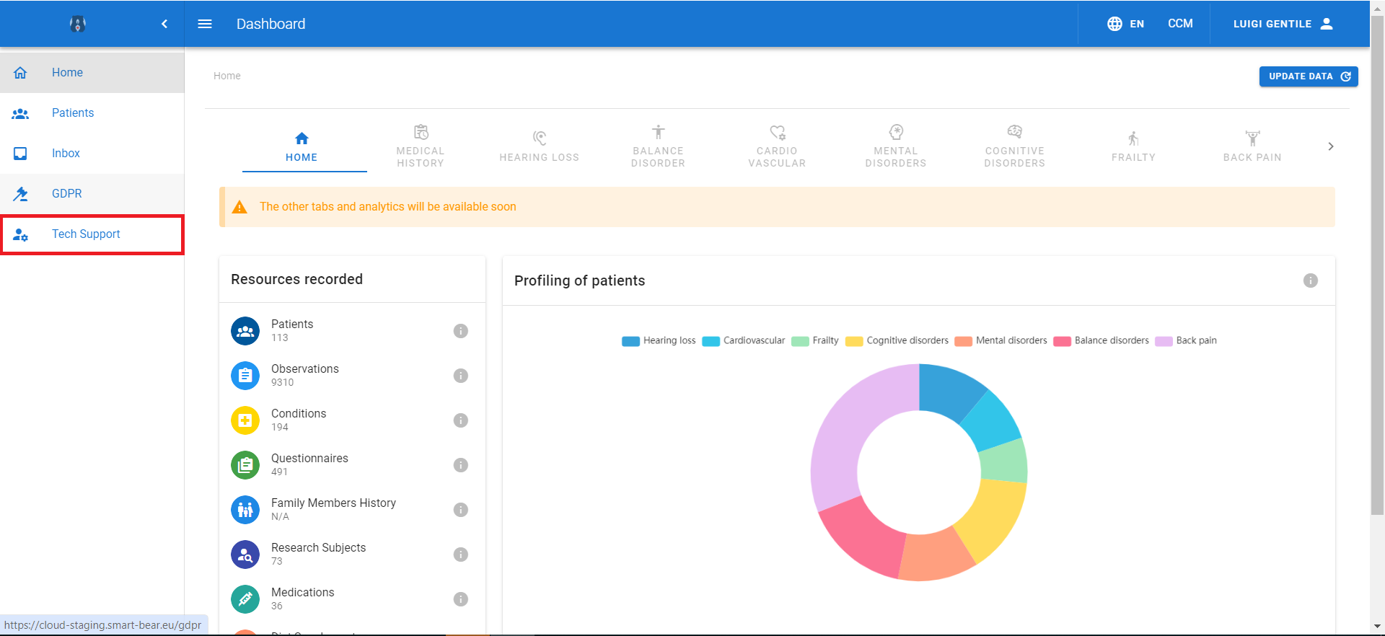Switch to the Medical History tab
Image resolution: width=1385 pixels, height=636 pixels.
pos(421,147)
